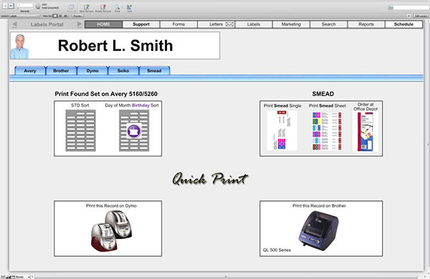The width and height of the screenshot is (430, 279).
Task: Click the 'Robert L. Smith' name heading
Action: pos(115,46)
